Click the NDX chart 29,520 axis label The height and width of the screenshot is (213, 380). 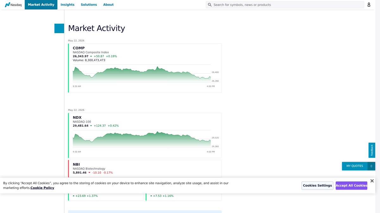pos(215,138)
